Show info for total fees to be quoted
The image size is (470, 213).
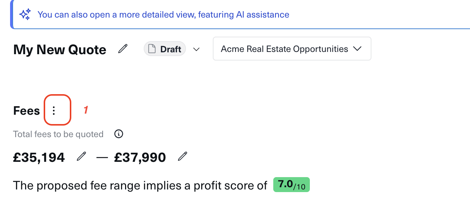click(x=119, y=134)
